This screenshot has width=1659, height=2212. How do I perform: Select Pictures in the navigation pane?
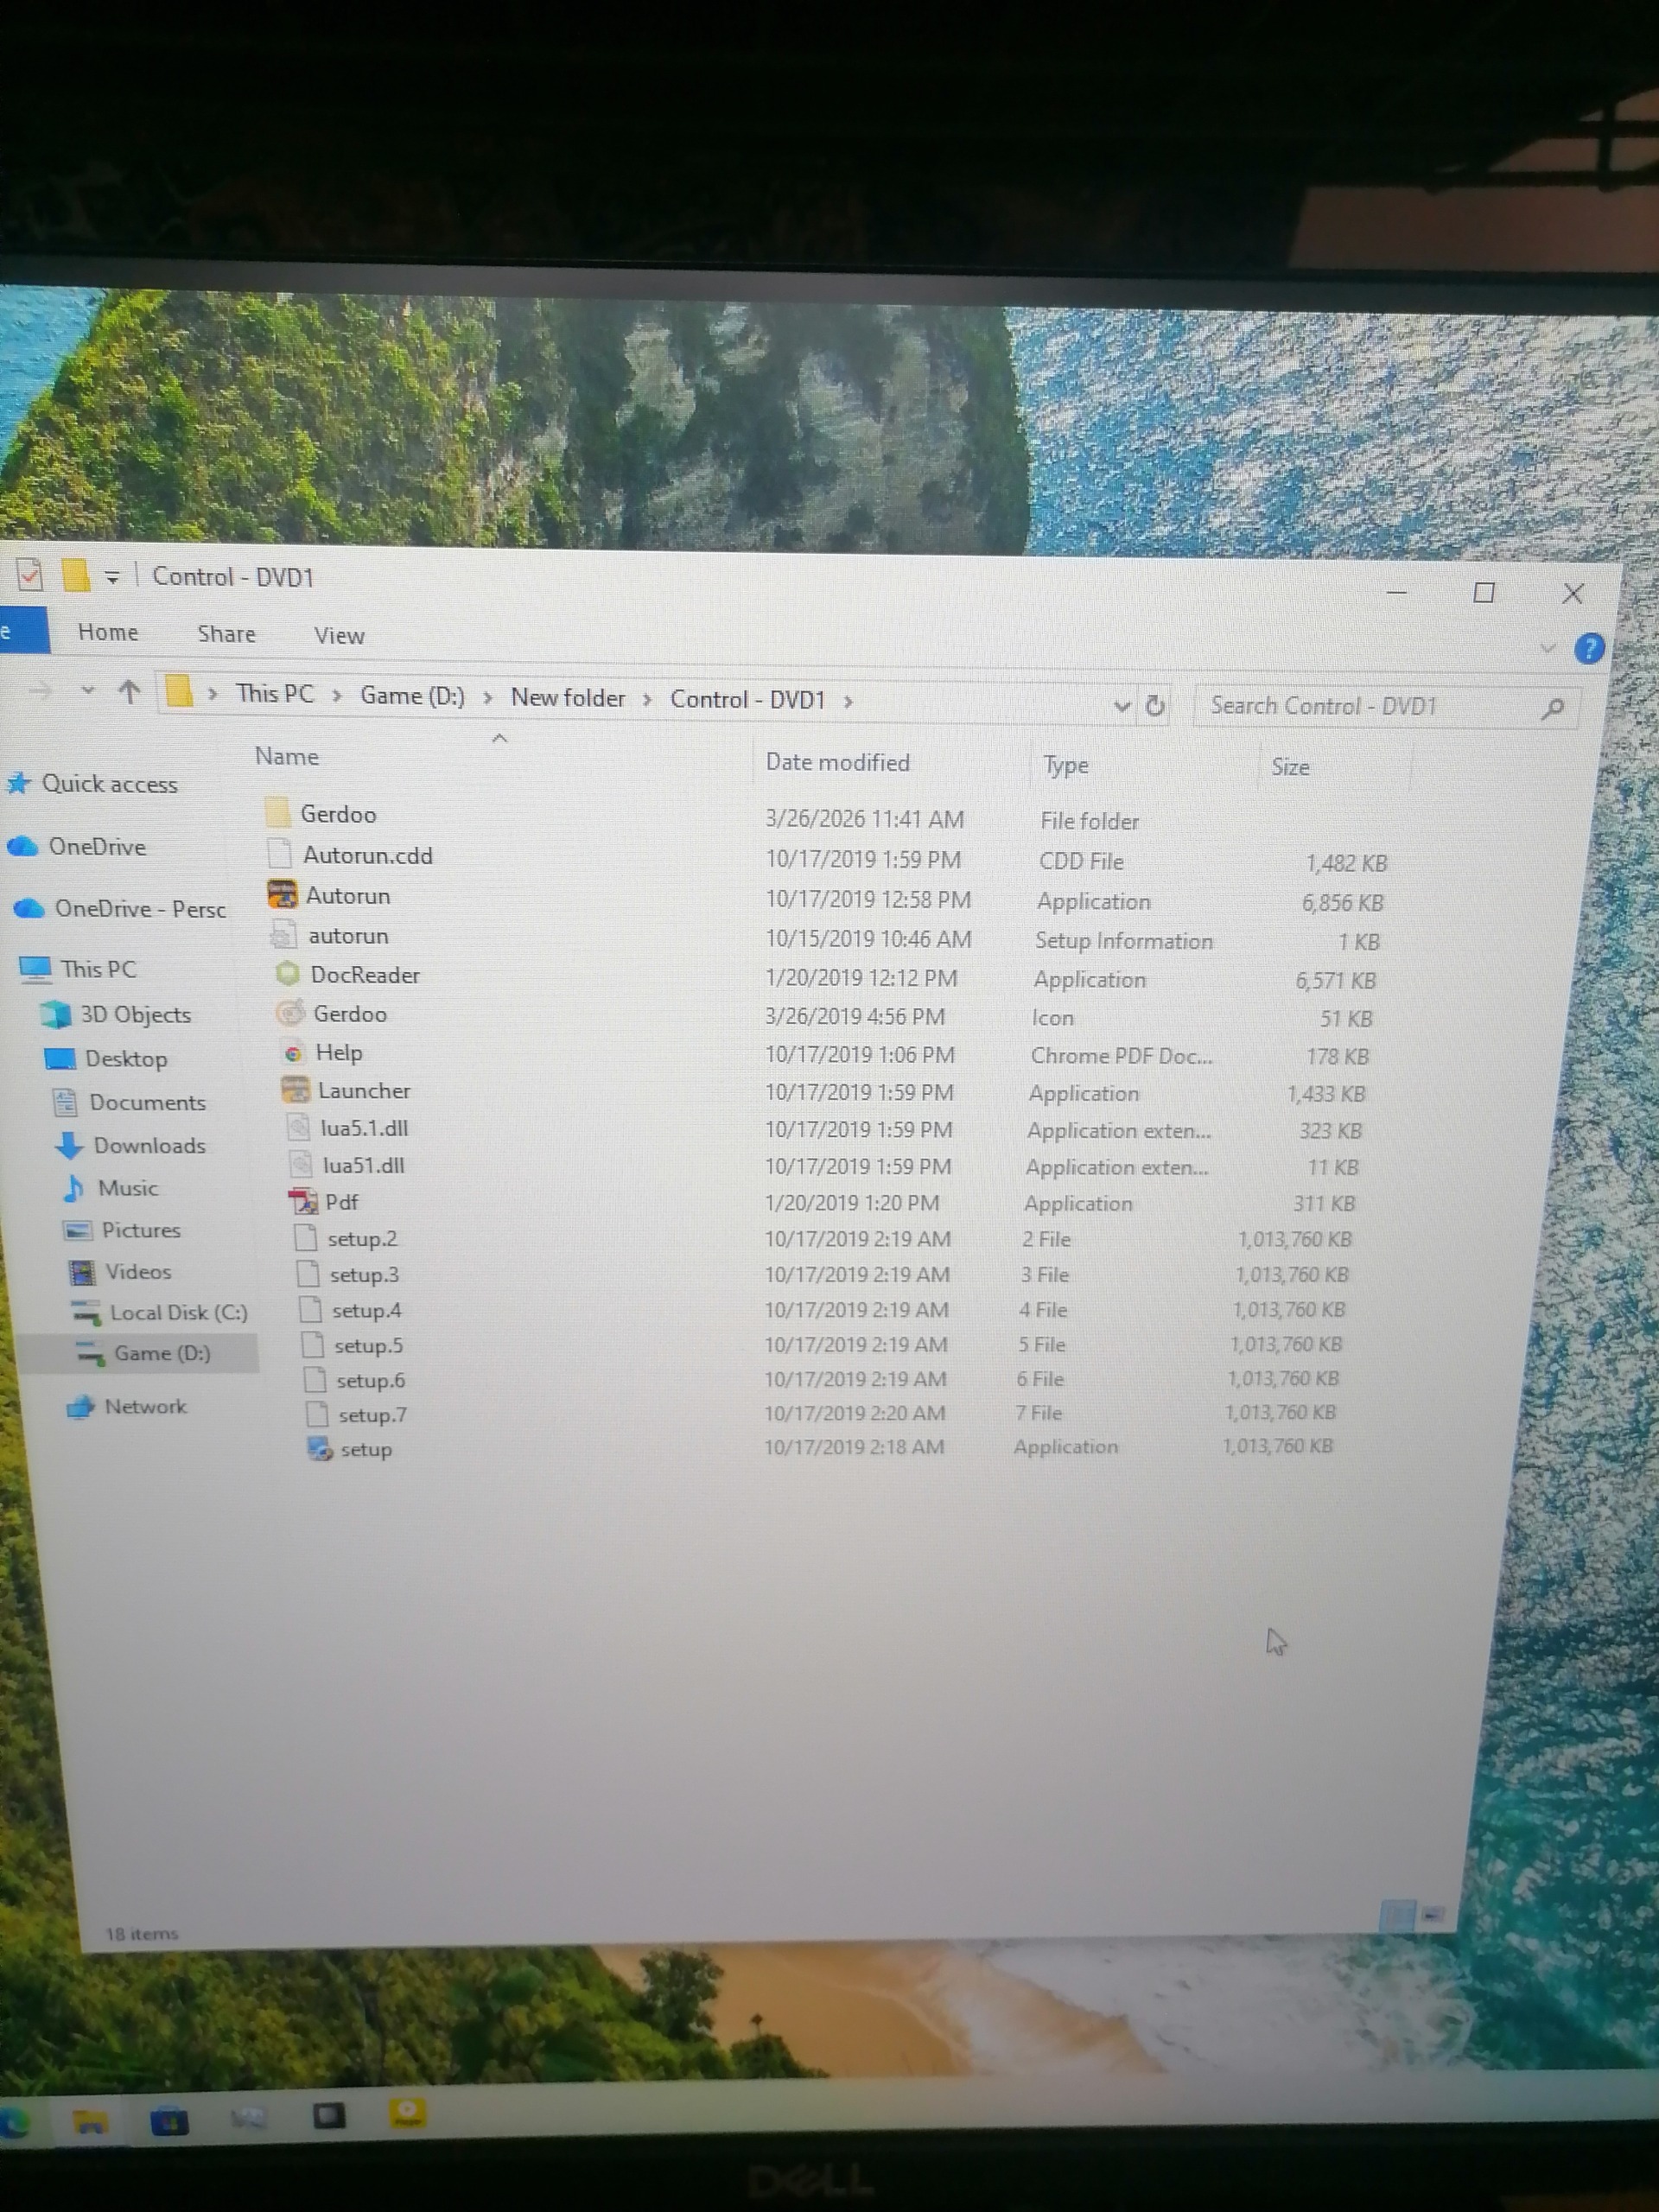tap(141, 1230)
